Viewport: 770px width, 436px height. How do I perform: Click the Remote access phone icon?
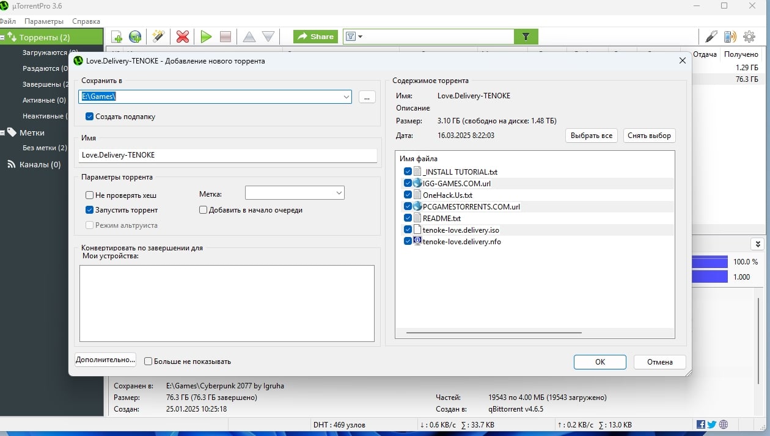coord(730,37)
